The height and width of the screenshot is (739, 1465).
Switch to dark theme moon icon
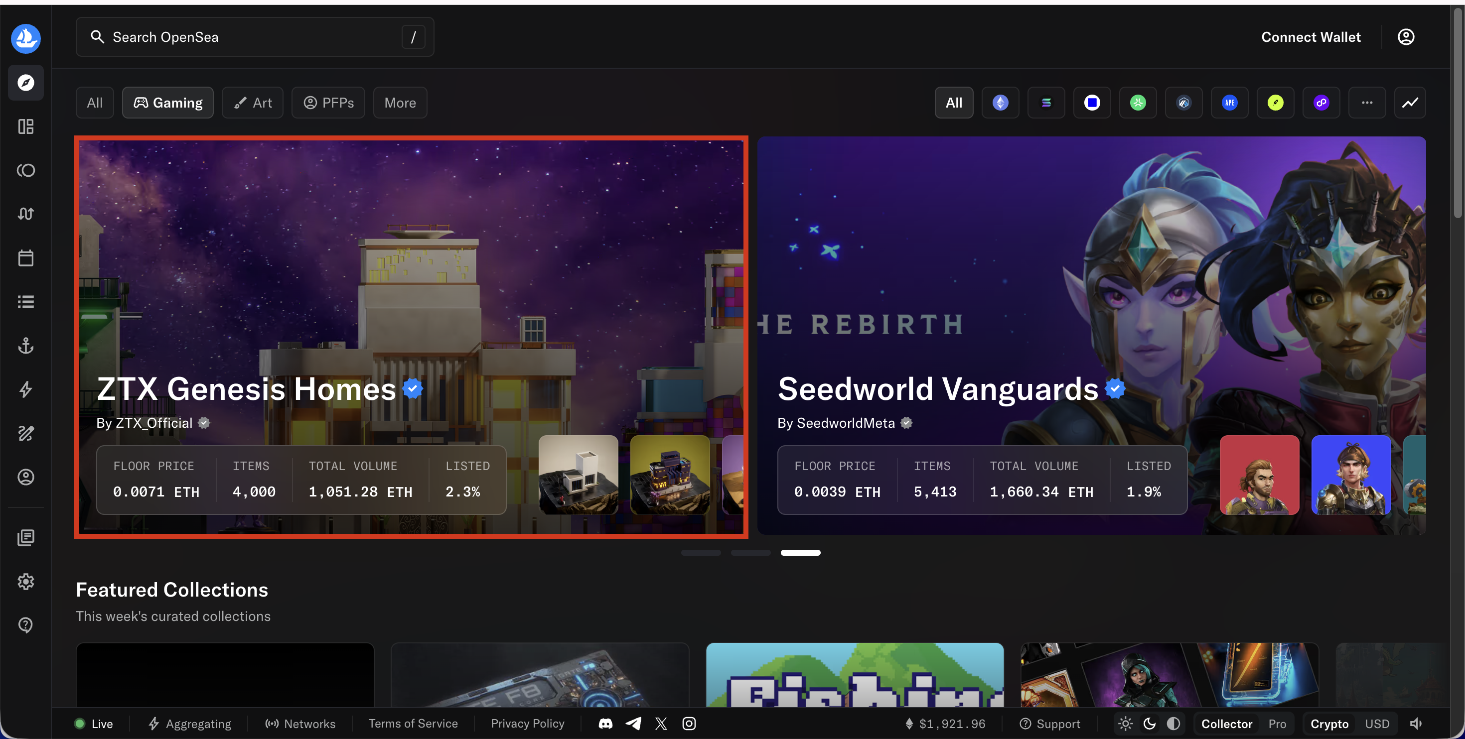pyautogui.click(x=1150, y=723)
